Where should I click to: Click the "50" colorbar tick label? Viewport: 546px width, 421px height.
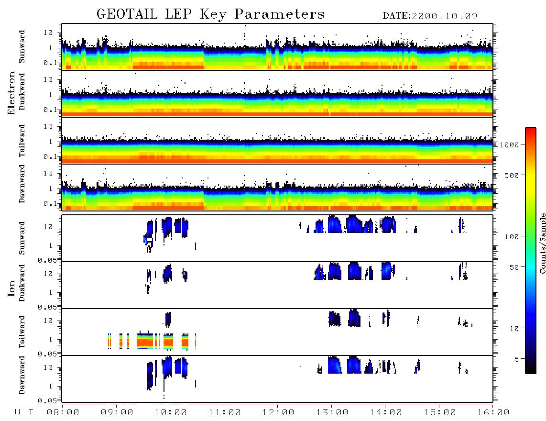(514, 267)
